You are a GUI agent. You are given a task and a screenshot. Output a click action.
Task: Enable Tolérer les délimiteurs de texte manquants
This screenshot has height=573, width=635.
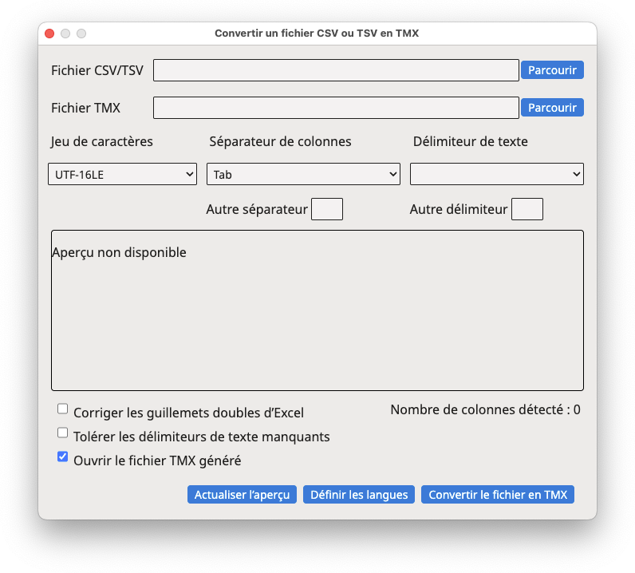(x=62, y=433)
